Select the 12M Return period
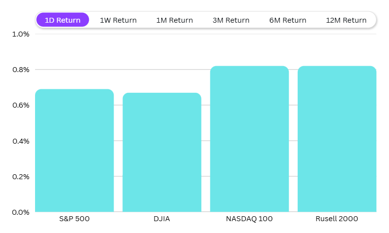This screenshot has width=389, height=233. 346,20
